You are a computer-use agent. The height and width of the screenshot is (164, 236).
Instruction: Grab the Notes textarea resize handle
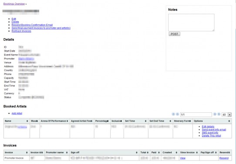coord(213,30)
